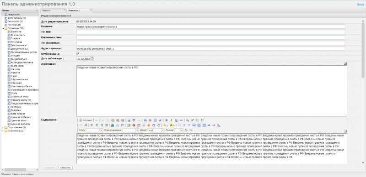Close the Новости tab
The height and width of the screenshot is (177, 366).
pos(65,10)
